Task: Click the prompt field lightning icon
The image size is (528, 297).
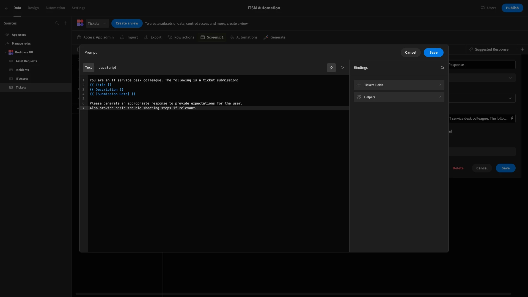Action: coord(512,119)
